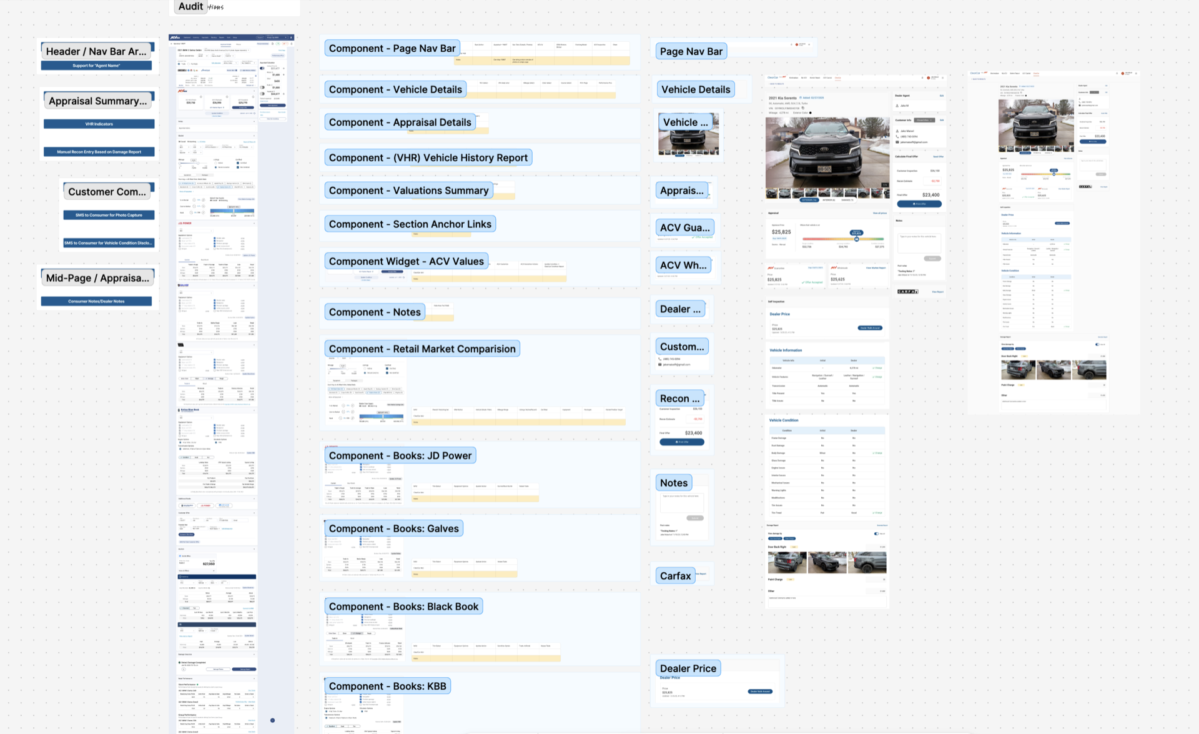The image size is (1199, 734).
Task: Collapse the J.D. Power section in the audit page
Action: click(x=254, y=223)
